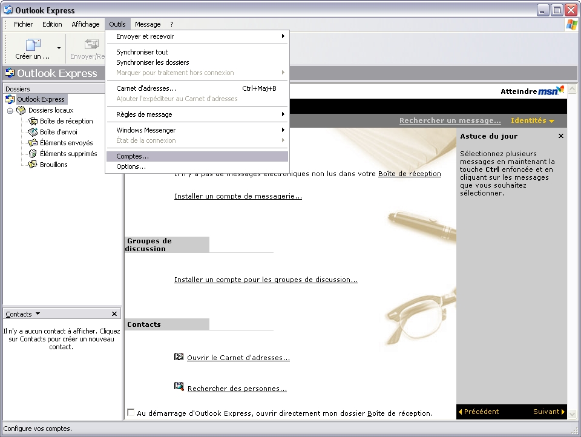Click the scroll down arrow of the main pane
The image size is (581, 437).
573,415
